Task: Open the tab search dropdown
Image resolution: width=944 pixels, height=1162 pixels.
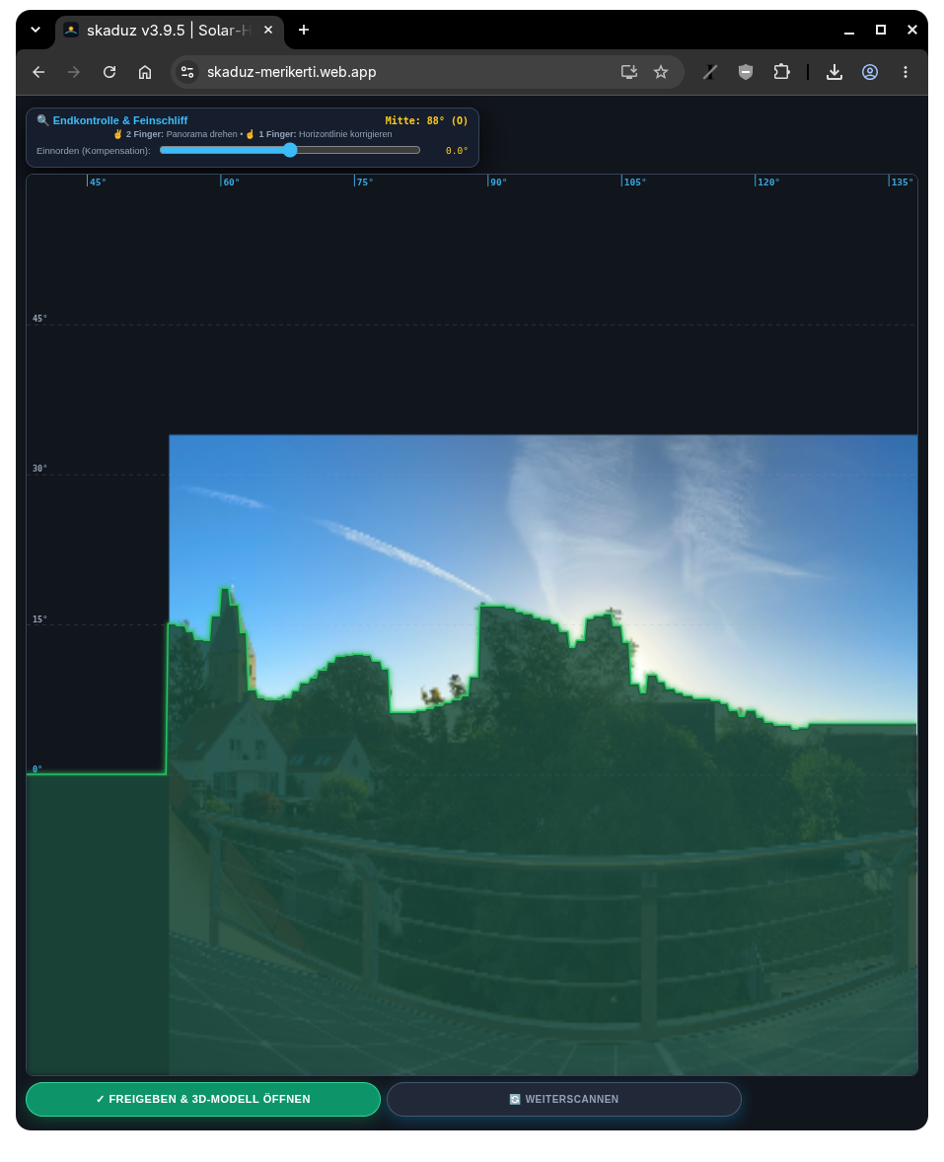Action: (x=36, y=30)
